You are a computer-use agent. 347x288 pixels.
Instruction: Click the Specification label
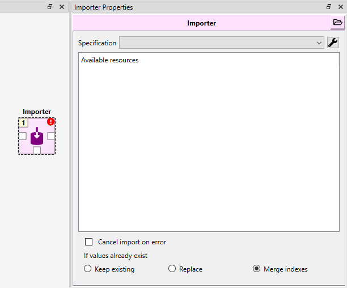point(97,43)
